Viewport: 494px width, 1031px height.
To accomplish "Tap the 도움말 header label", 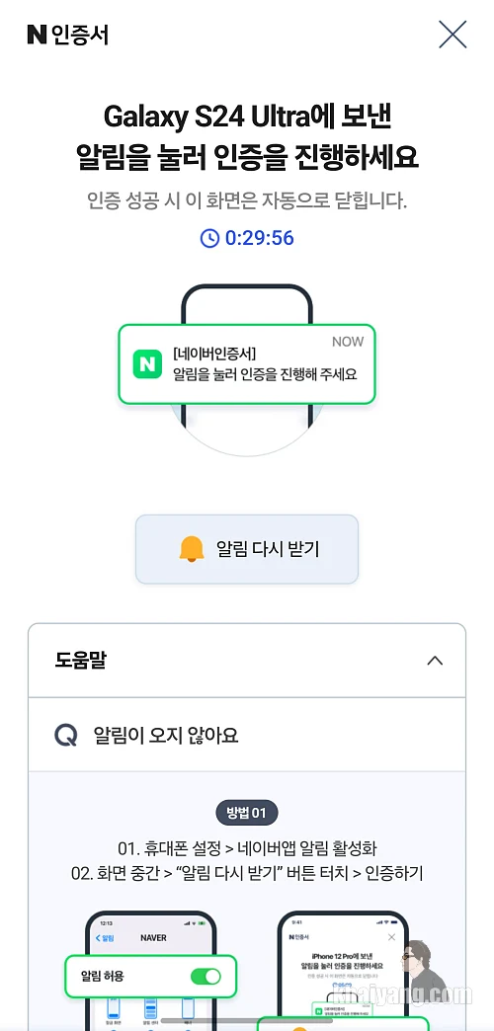I will pos(80,661).
